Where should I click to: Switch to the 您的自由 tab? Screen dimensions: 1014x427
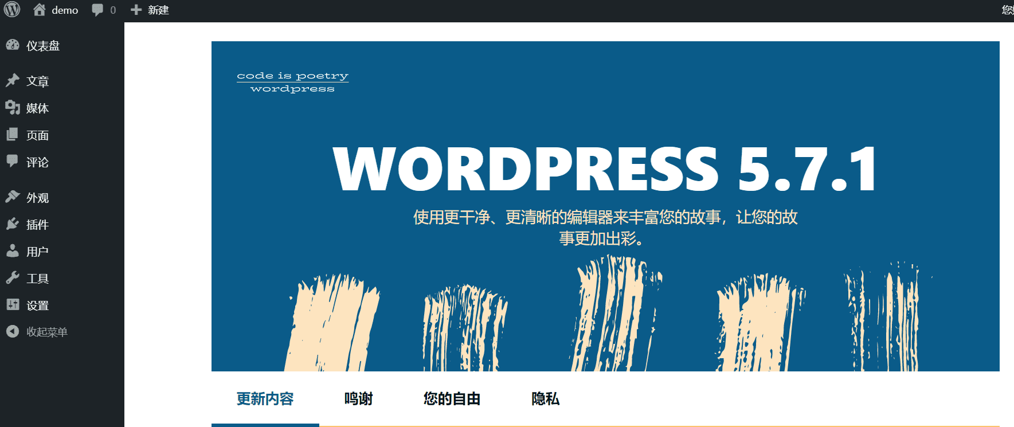[x=452, y=399]
